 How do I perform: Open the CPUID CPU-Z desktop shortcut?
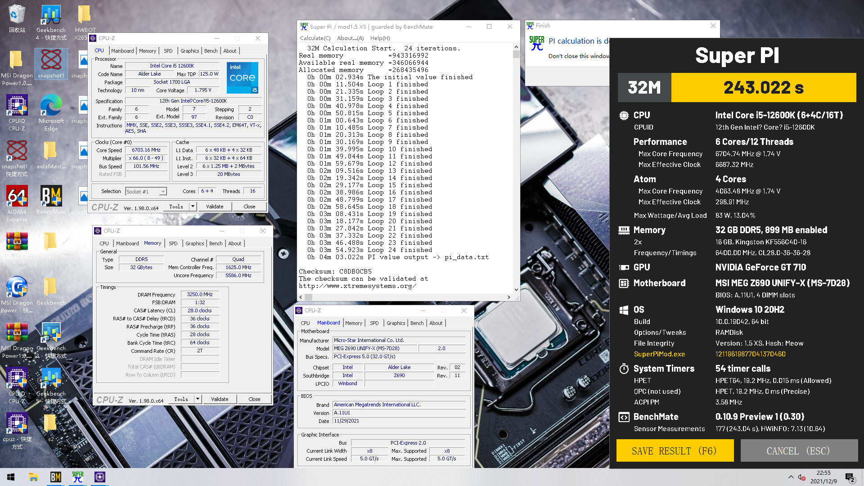(x=17, y=112)
